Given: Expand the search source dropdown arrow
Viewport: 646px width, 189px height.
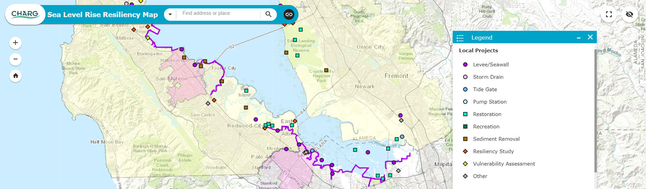Looking at the screenshot, I should 170,14.
